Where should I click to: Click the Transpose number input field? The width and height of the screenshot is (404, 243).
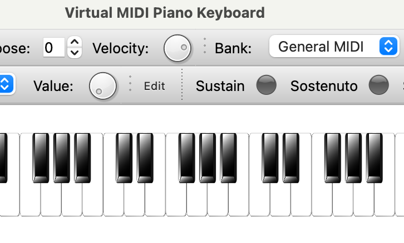point(53,48)
